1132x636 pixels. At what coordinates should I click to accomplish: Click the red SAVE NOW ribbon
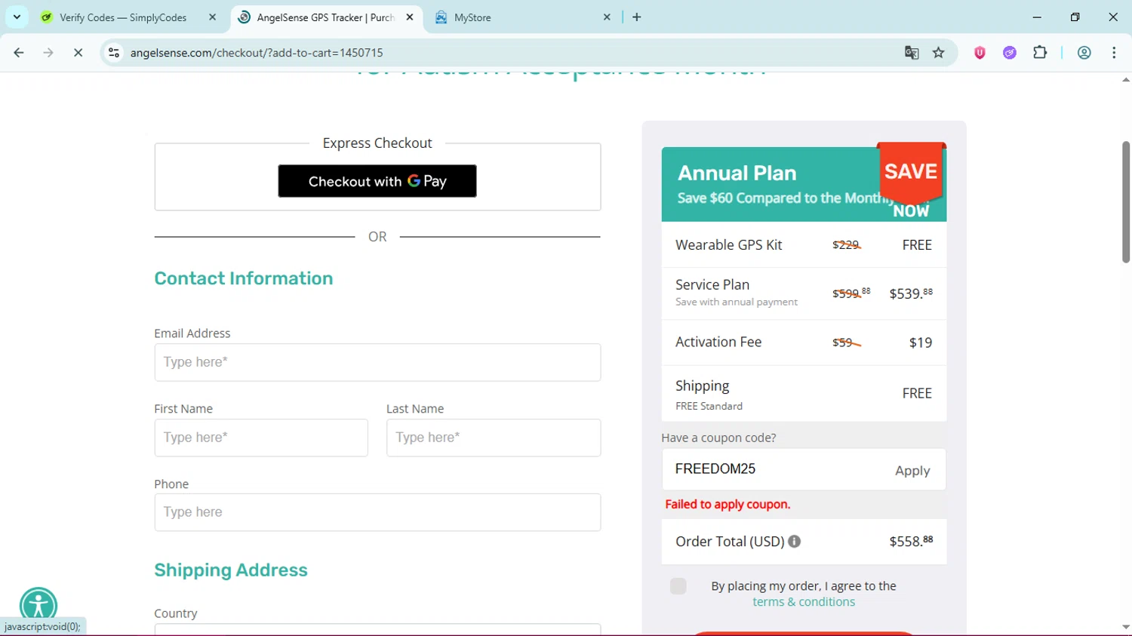[x=911, y=181]
